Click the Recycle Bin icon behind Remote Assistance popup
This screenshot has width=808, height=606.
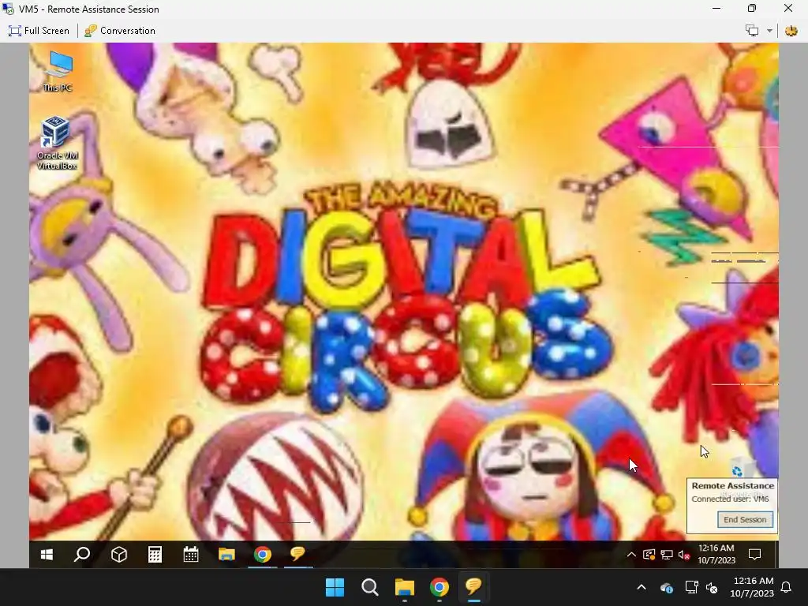(740, 468)
